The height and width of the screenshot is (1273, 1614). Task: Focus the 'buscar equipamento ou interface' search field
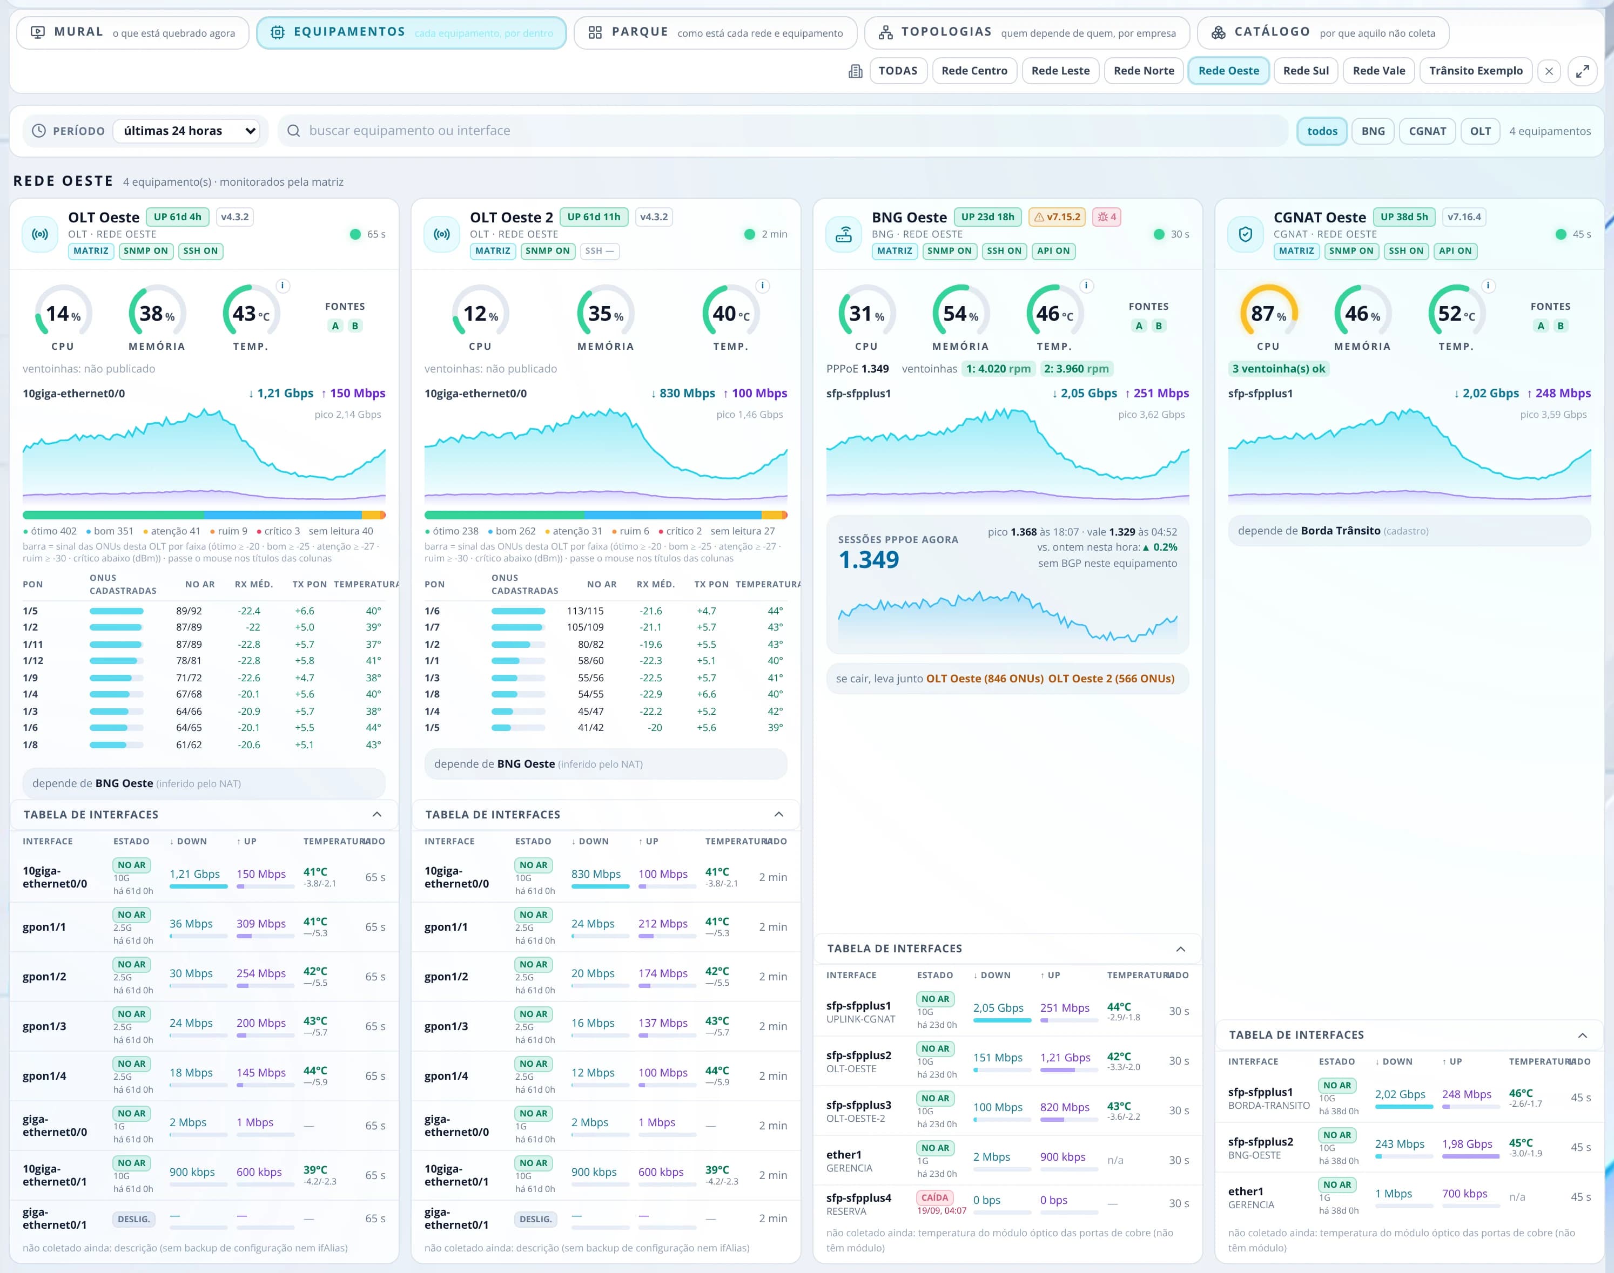point(783,131)
